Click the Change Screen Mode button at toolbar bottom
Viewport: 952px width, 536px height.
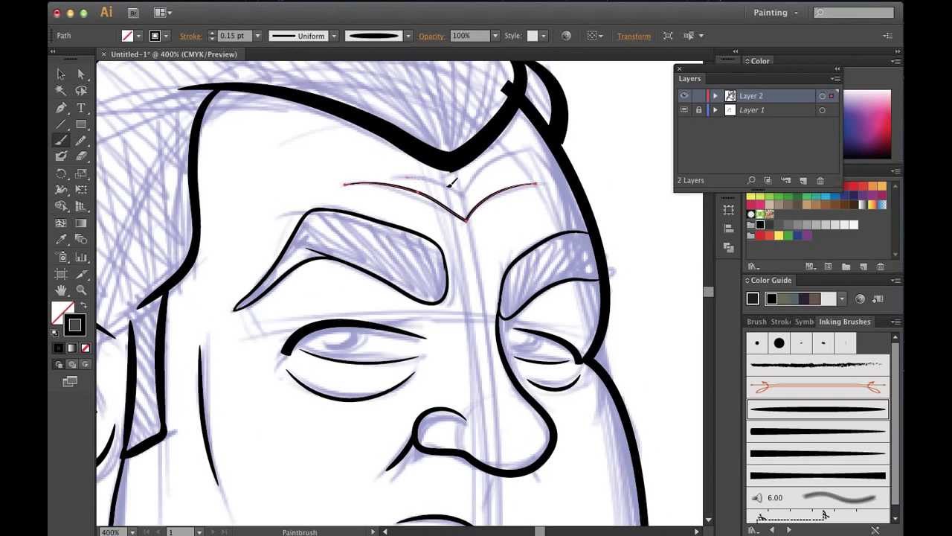[70, 381]
